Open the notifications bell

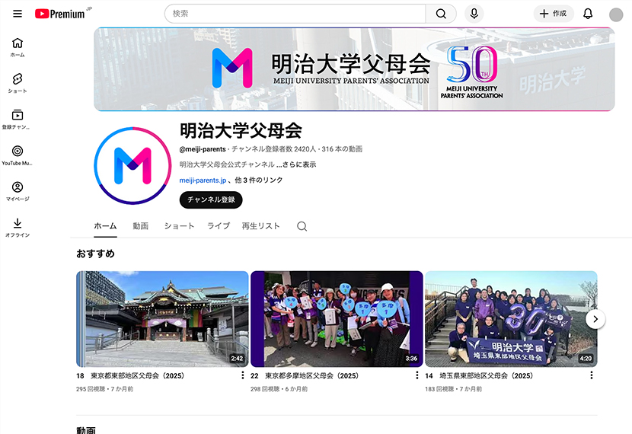(x=588, y=14)
